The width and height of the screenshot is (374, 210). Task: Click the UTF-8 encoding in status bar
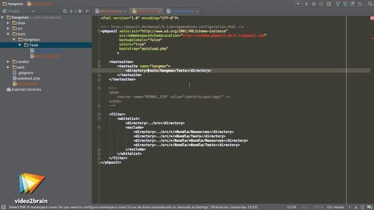318,207
